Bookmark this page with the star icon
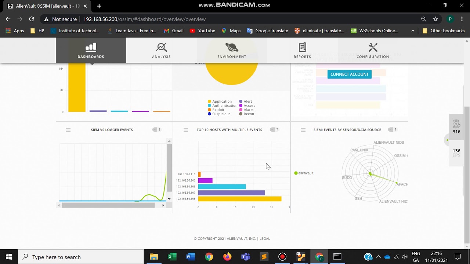The height and width of the screenshot is (264, 470). click(x=435, y=19)
